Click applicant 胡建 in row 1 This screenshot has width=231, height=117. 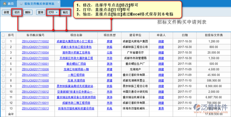click(x=161, y=41)
